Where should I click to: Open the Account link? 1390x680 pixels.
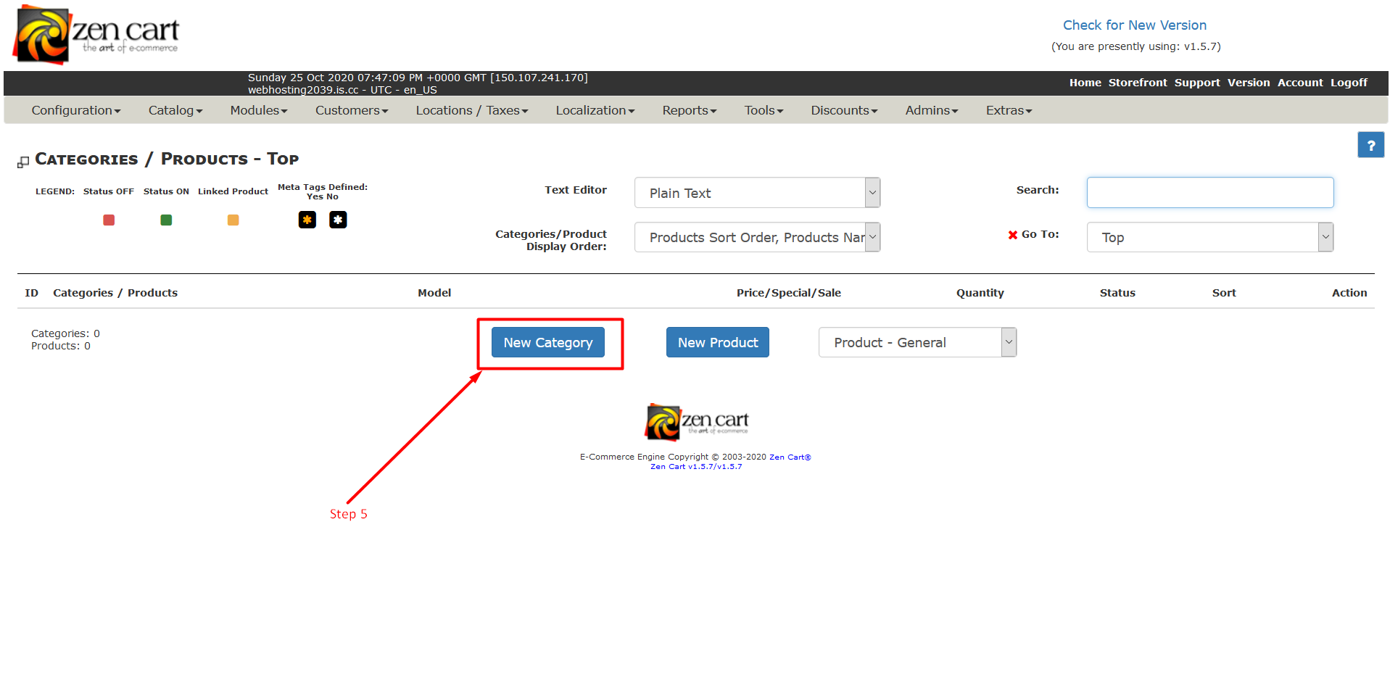point(1300,83)
